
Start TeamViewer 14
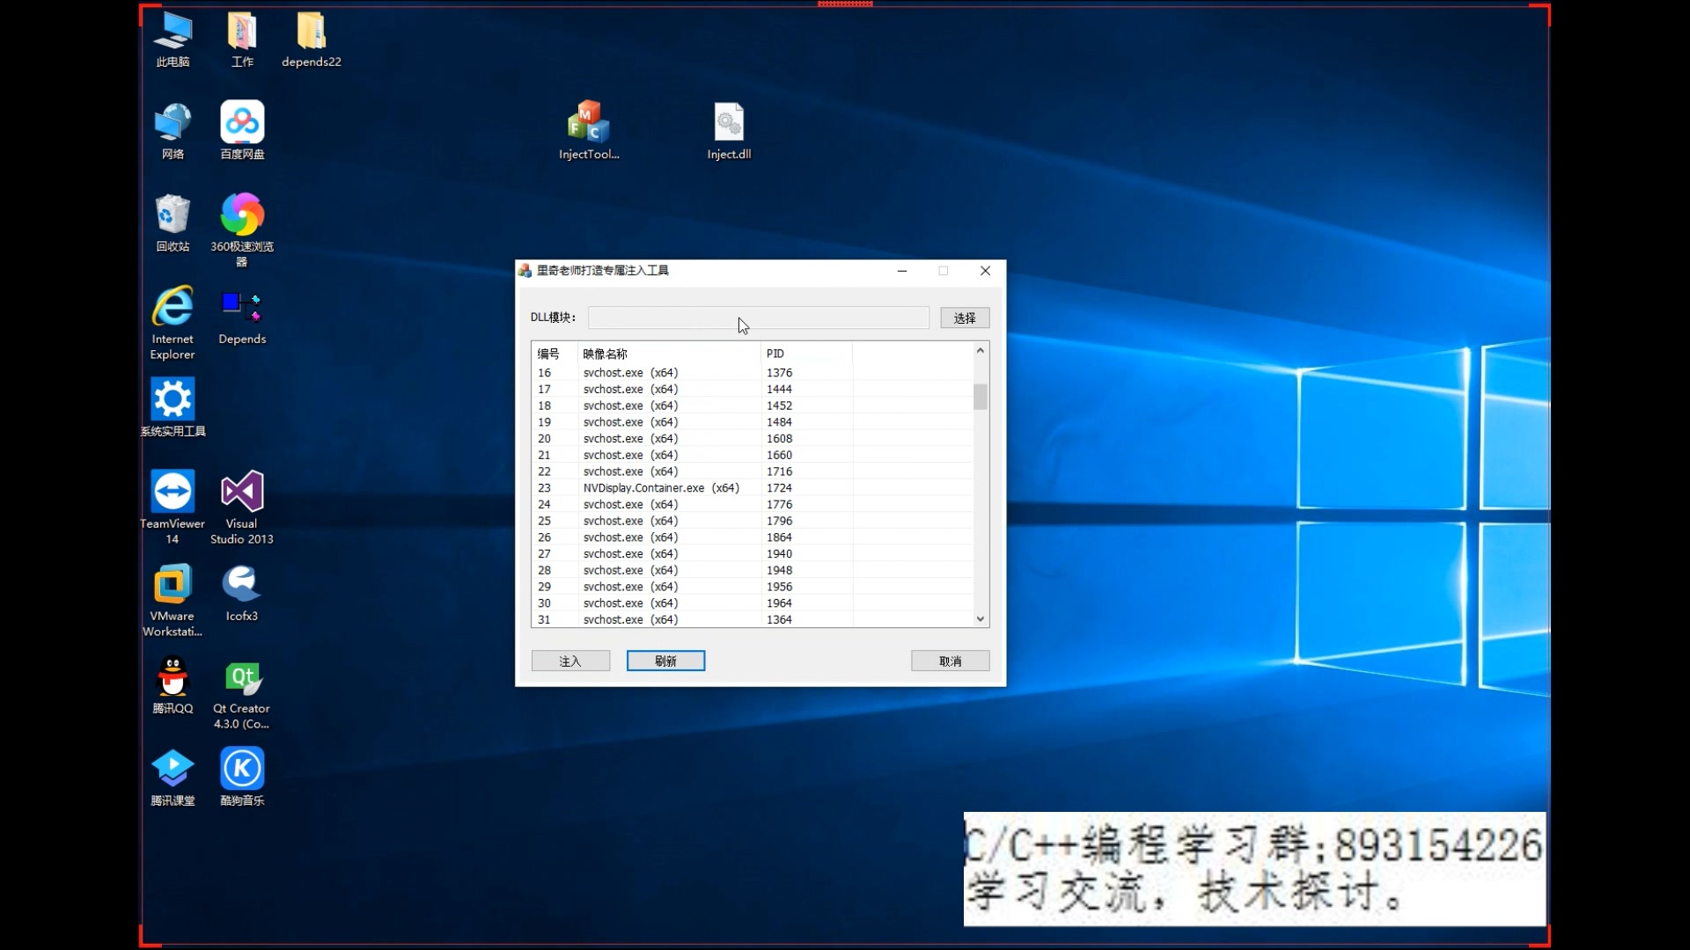click(172, 491)
